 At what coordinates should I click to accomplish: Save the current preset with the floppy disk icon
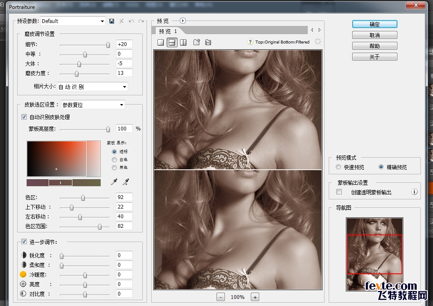click(x=111, y=21)
